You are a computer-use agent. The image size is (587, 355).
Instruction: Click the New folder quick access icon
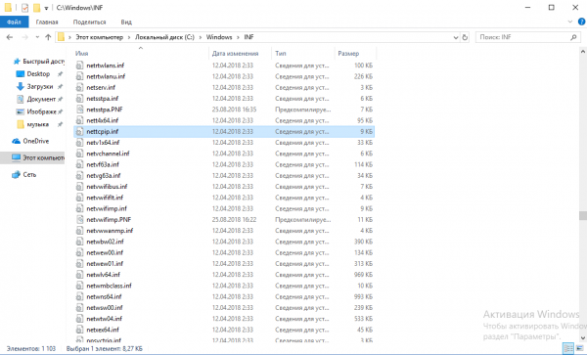pos(36,8)
